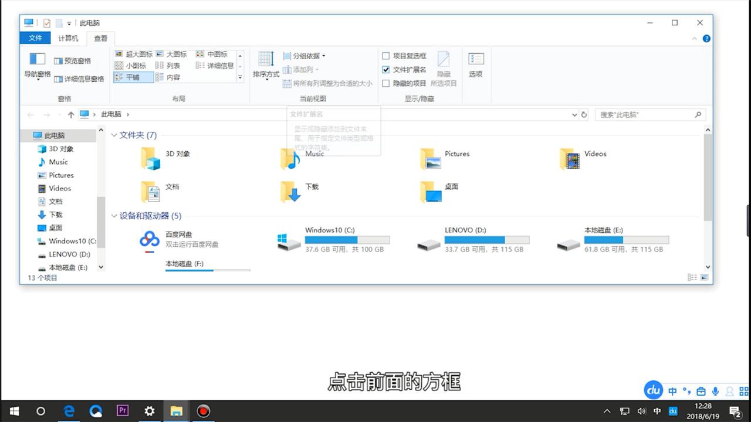Select the LENOVO (D:) drive

(473, 240)
